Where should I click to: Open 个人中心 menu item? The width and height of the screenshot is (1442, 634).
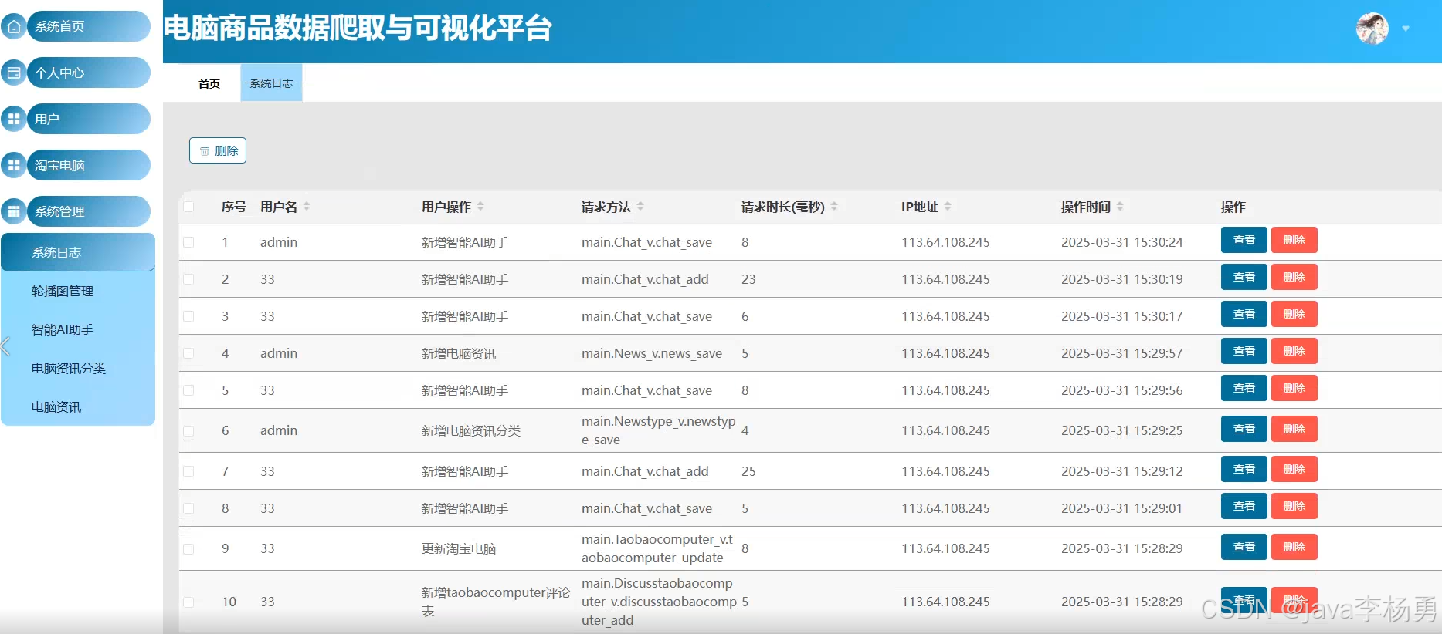(x=89, y=73)
